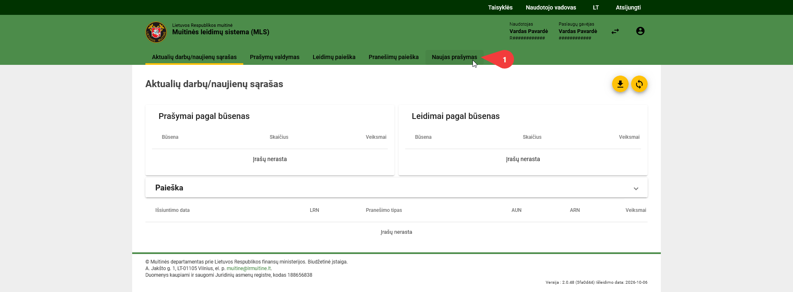Select the Pranešimų paieška tab
Viewport: 793px width, 292px height.
pyautogui.click(x=394, y=57)
